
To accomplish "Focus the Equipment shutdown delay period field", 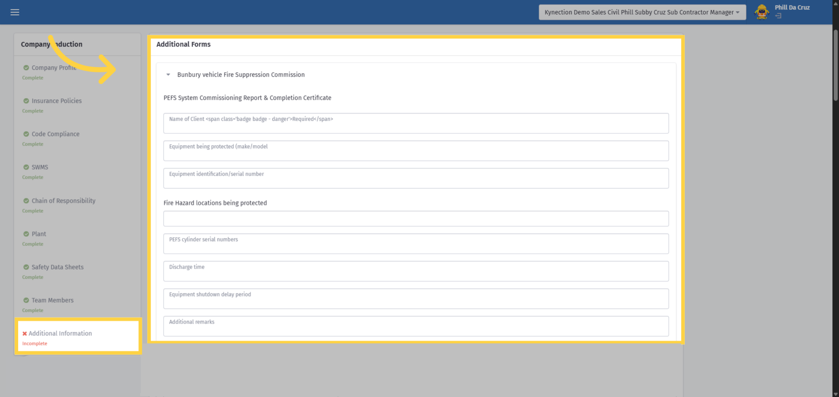I will click(x=416, y=299).
